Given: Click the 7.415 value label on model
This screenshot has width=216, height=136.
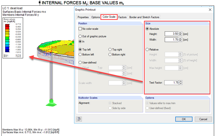Looking at the screenshot, I should [47, 54].
